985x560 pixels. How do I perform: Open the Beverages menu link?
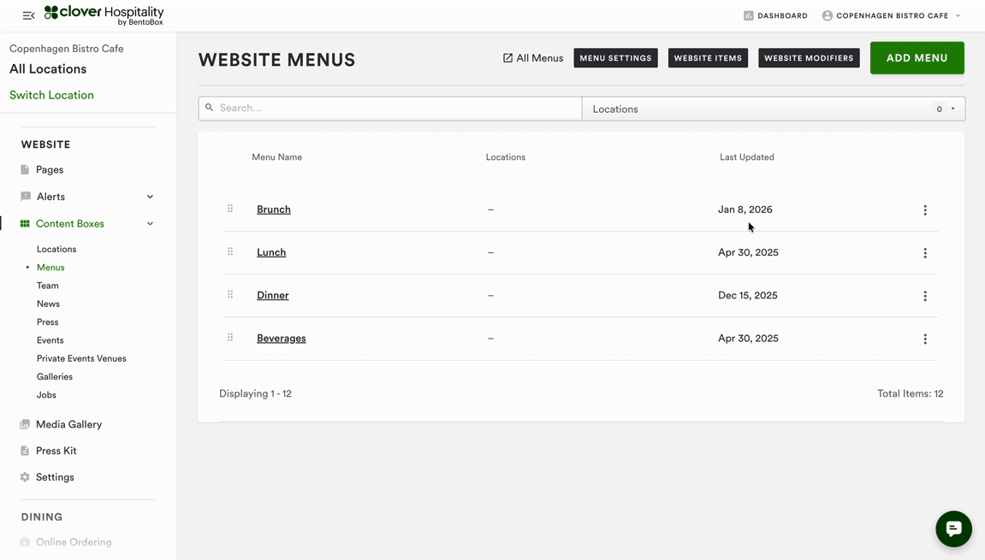pos(282,339)
